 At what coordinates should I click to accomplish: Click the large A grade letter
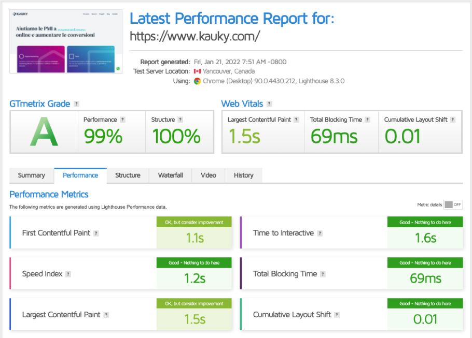44,132
